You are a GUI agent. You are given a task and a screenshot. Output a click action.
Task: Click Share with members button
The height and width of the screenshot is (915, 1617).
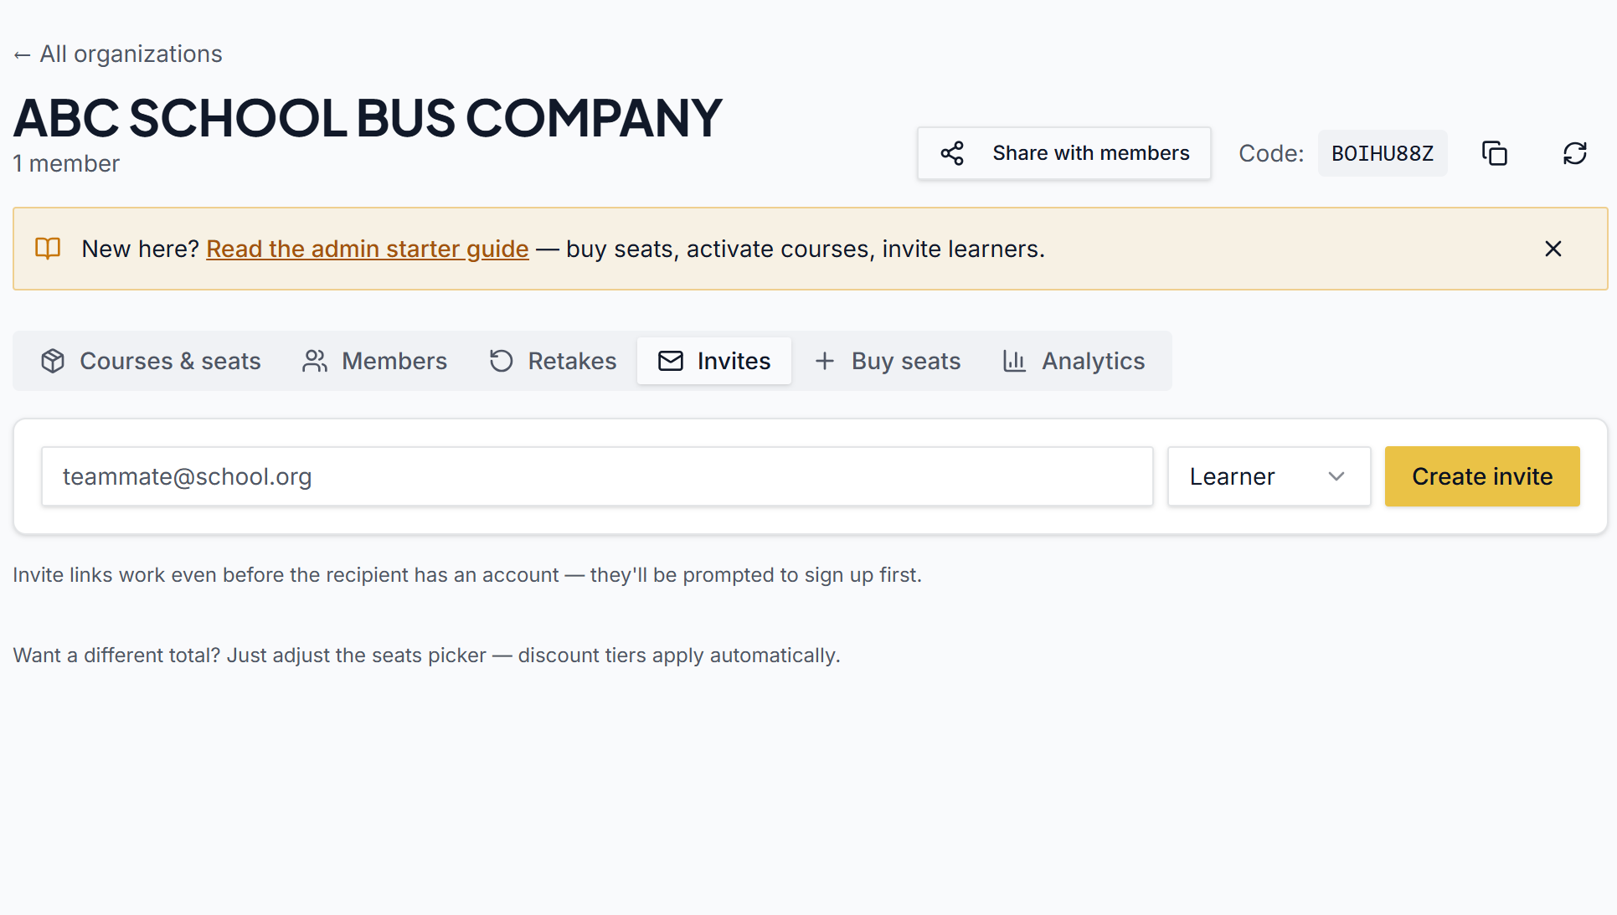1064,153
